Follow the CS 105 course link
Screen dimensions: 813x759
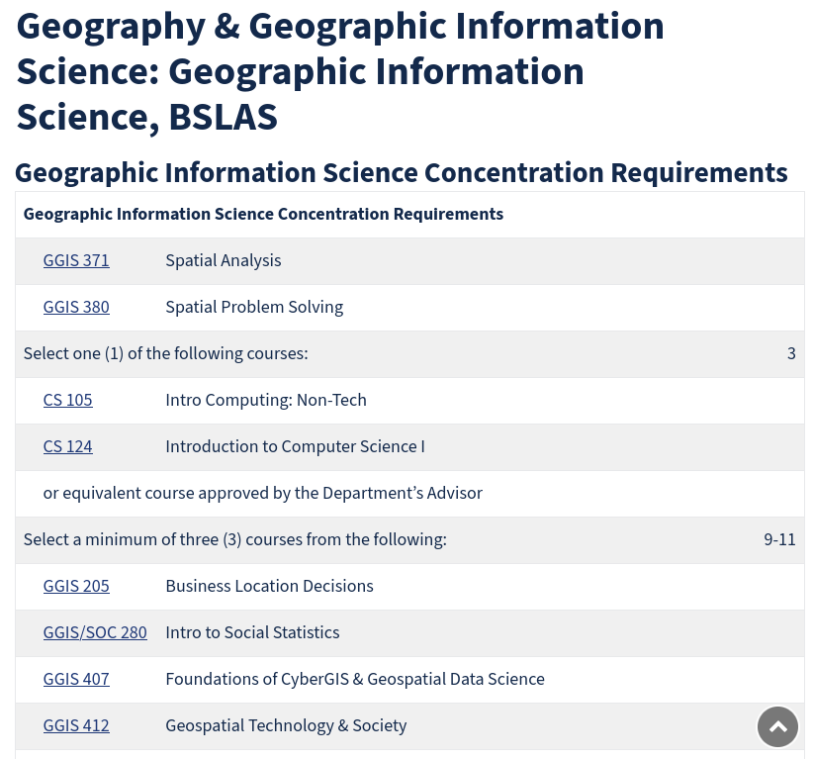click(67, 401)
